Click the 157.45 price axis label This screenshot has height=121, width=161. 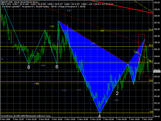click(157, 23)
